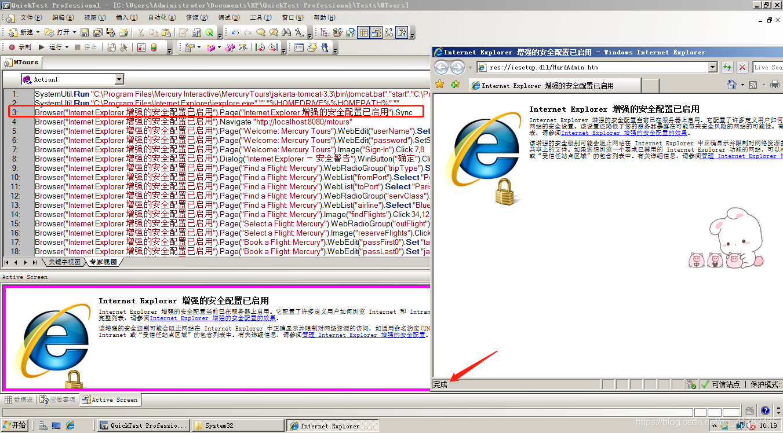This screenshot has width=783, height=433.
Task: Open the 调试(D) menu
Action: [x=229, y=18]
